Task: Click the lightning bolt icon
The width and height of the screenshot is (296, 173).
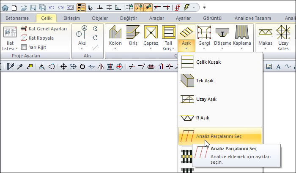Action: [186, 8]
